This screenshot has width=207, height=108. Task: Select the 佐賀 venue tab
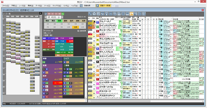(x=84, y=21)
